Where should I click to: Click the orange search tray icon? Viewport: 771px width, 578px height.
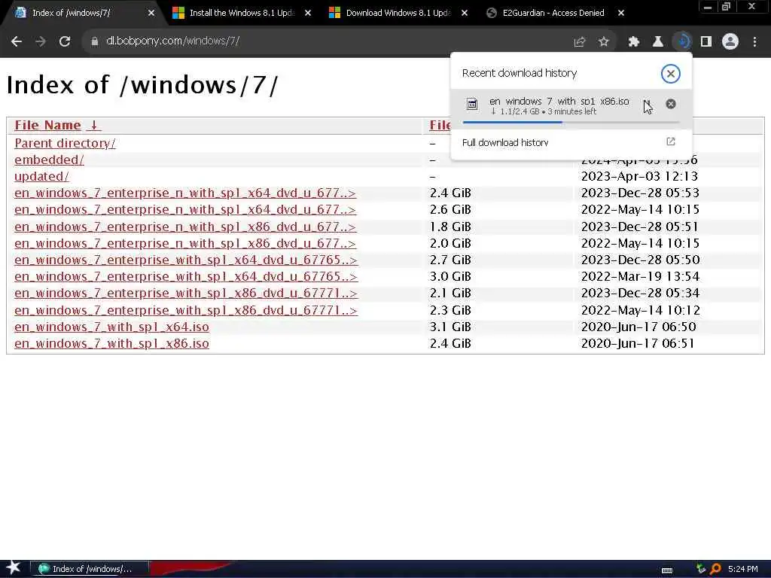(716, 569)
